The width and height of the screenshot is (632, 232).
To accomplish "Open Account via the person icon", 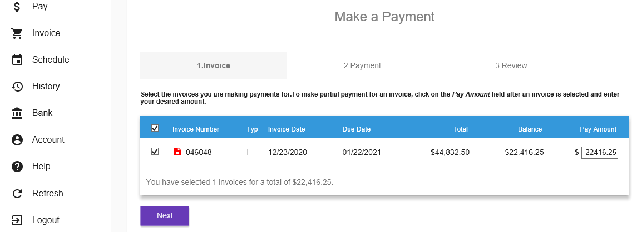I will click(x=17, y=140).
